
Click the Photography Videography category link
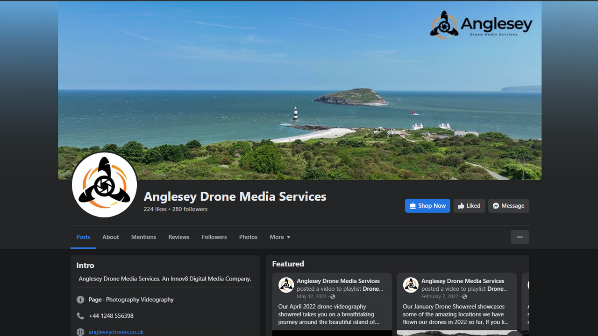pos(140,300)
